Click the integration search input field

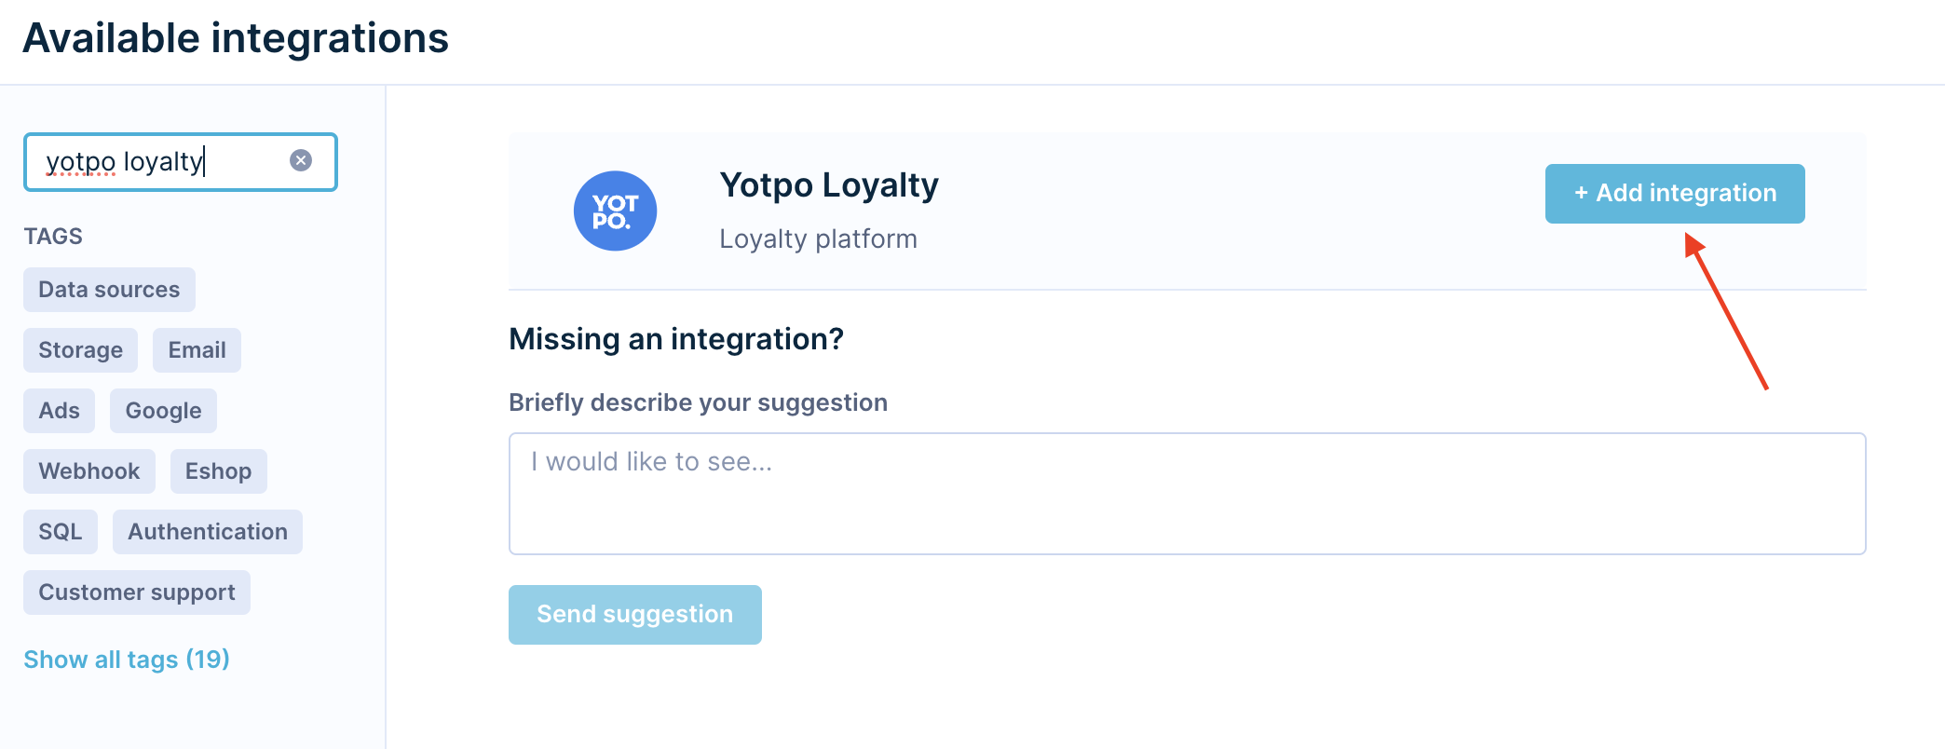click(158, 162)
